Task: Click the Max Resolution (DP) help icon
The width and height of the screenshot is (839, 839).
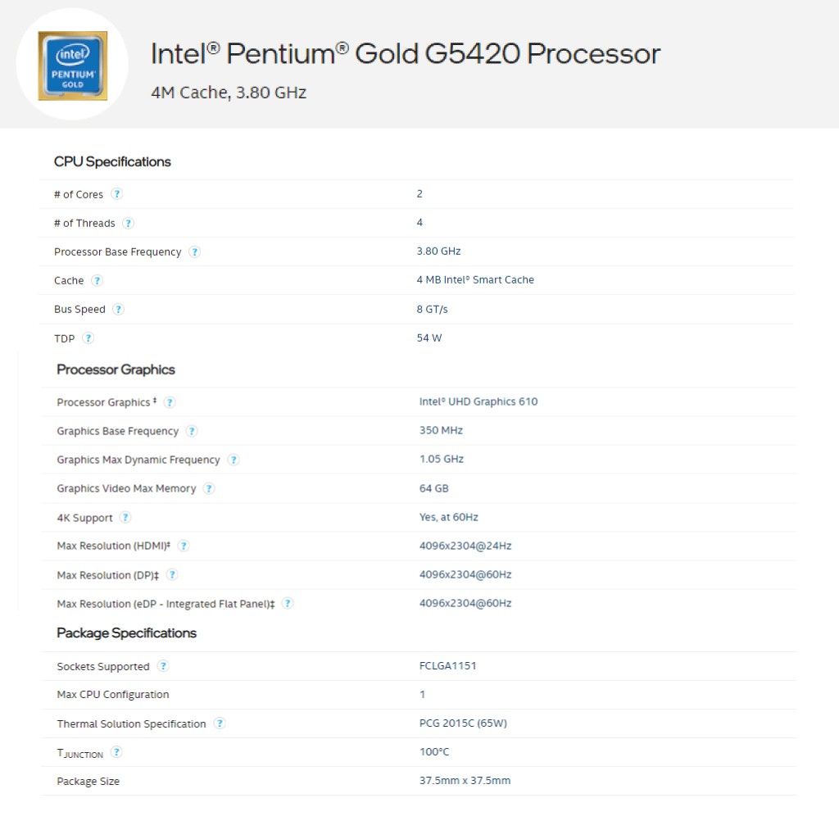Action: click(172, 574)
